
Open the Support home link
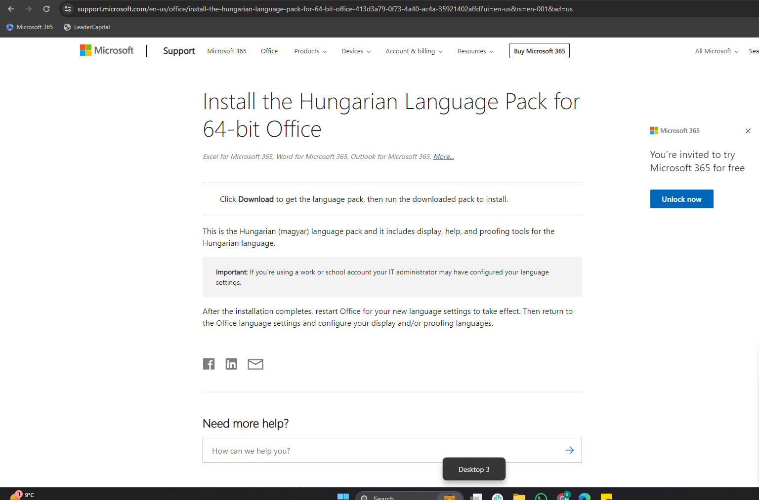point(179,51)
